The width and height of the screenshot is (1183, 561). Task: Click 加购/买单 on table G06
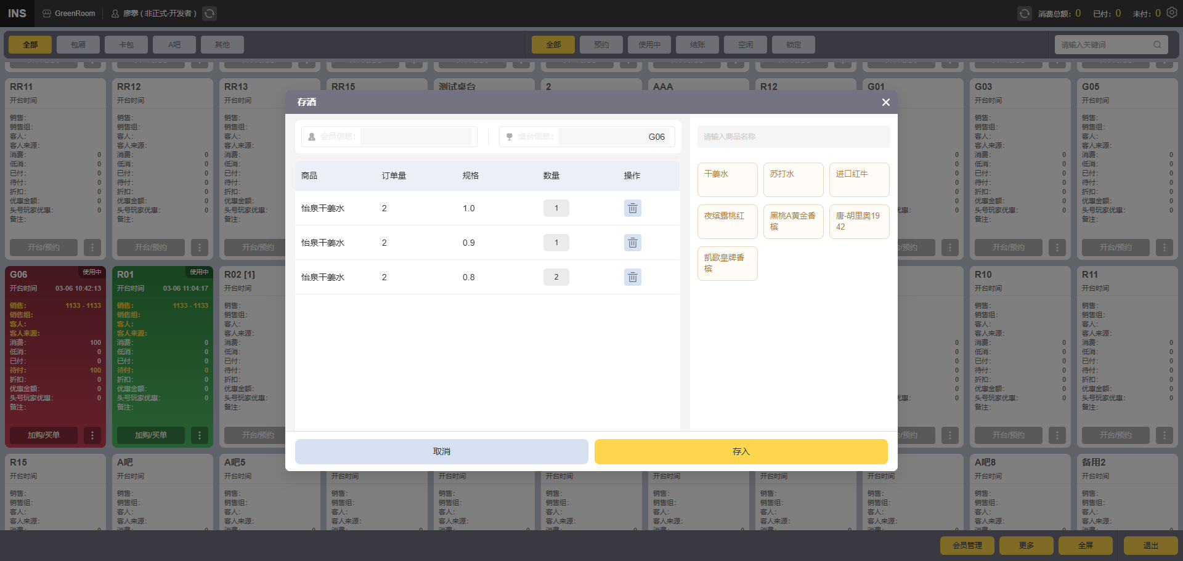44,435
